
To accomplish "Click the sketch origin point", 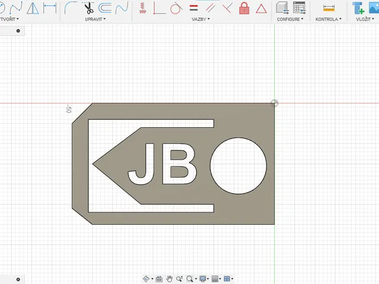I will (274, 103).
